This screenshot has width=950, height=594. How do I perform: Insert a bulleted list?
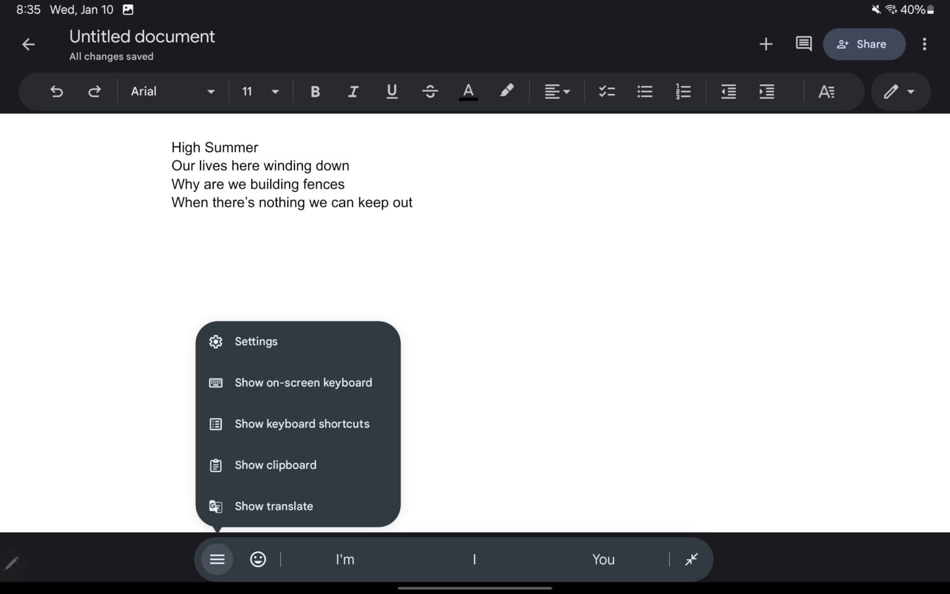(644, 91)
